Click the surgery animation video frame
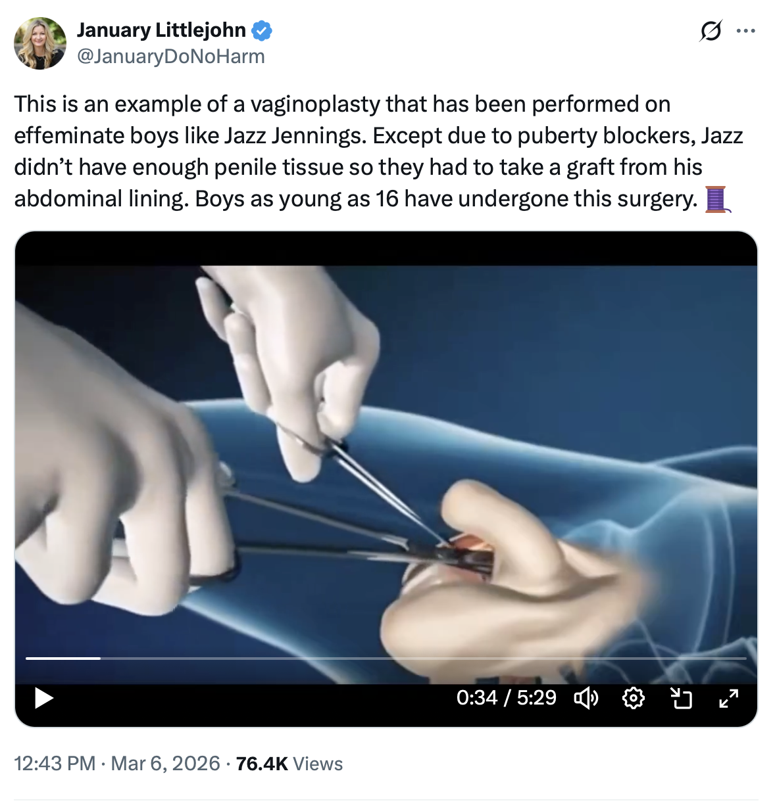Viewport: 775px width, 811px height. (x=386, y=460)
